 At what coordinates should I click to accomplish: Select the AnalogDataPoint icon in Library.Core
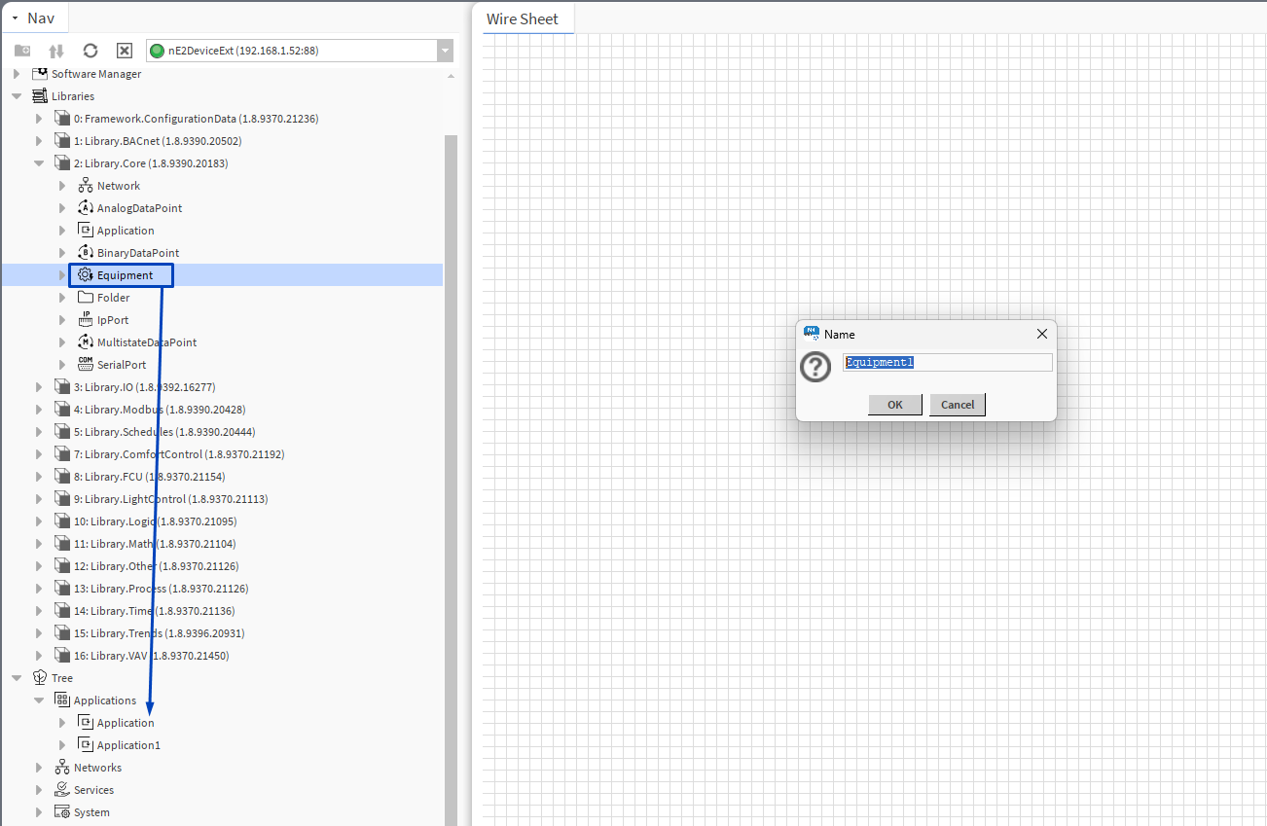coord(86,208)
